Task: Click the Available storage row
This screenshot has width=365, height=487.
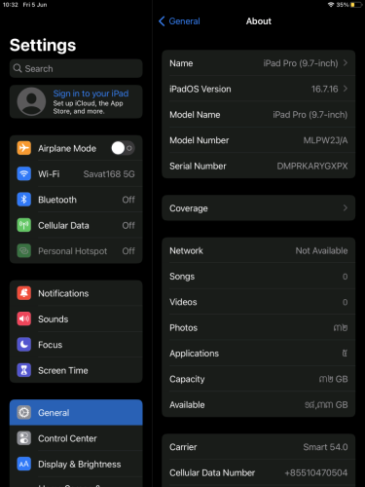Action: click(259, 404)
